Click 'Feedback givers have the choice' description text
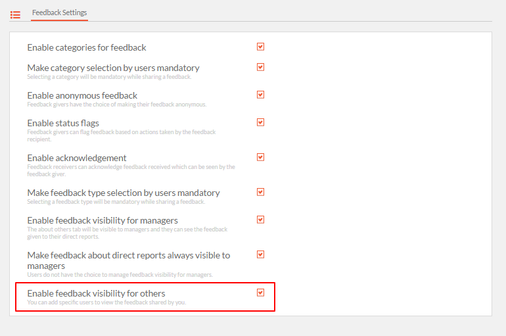Image resolution: width=506 pixels, height=336 pixels. (x=117, y=105)
